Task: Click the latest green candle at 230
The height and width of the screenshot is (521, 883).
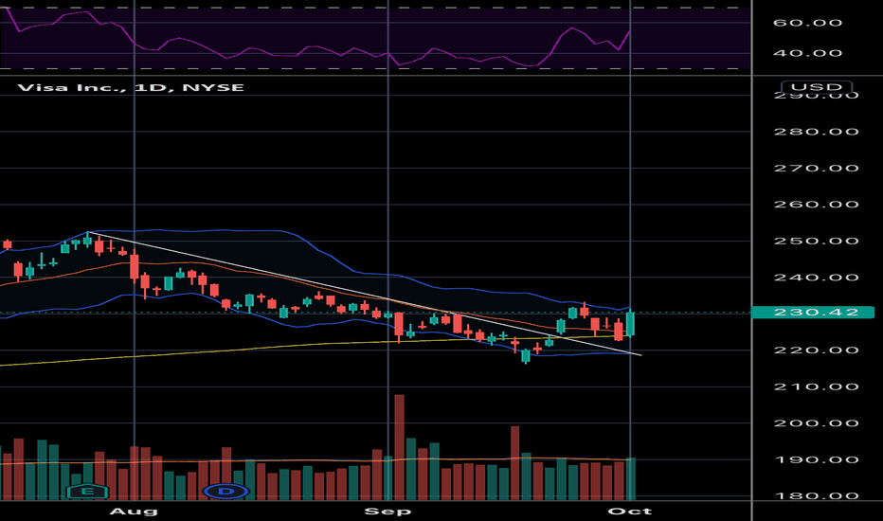Action: point(630,323)
